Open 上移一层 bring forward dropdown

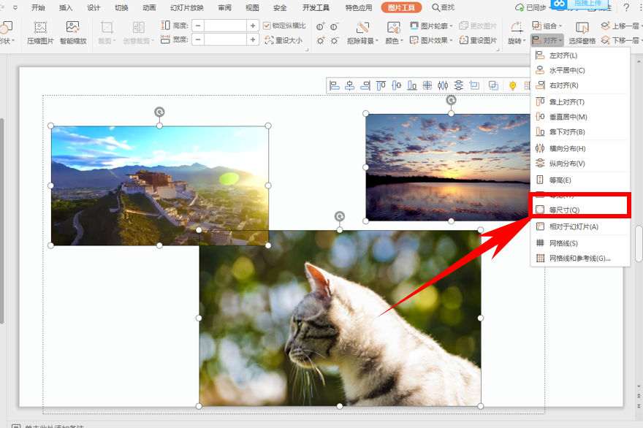click(621, 26)
